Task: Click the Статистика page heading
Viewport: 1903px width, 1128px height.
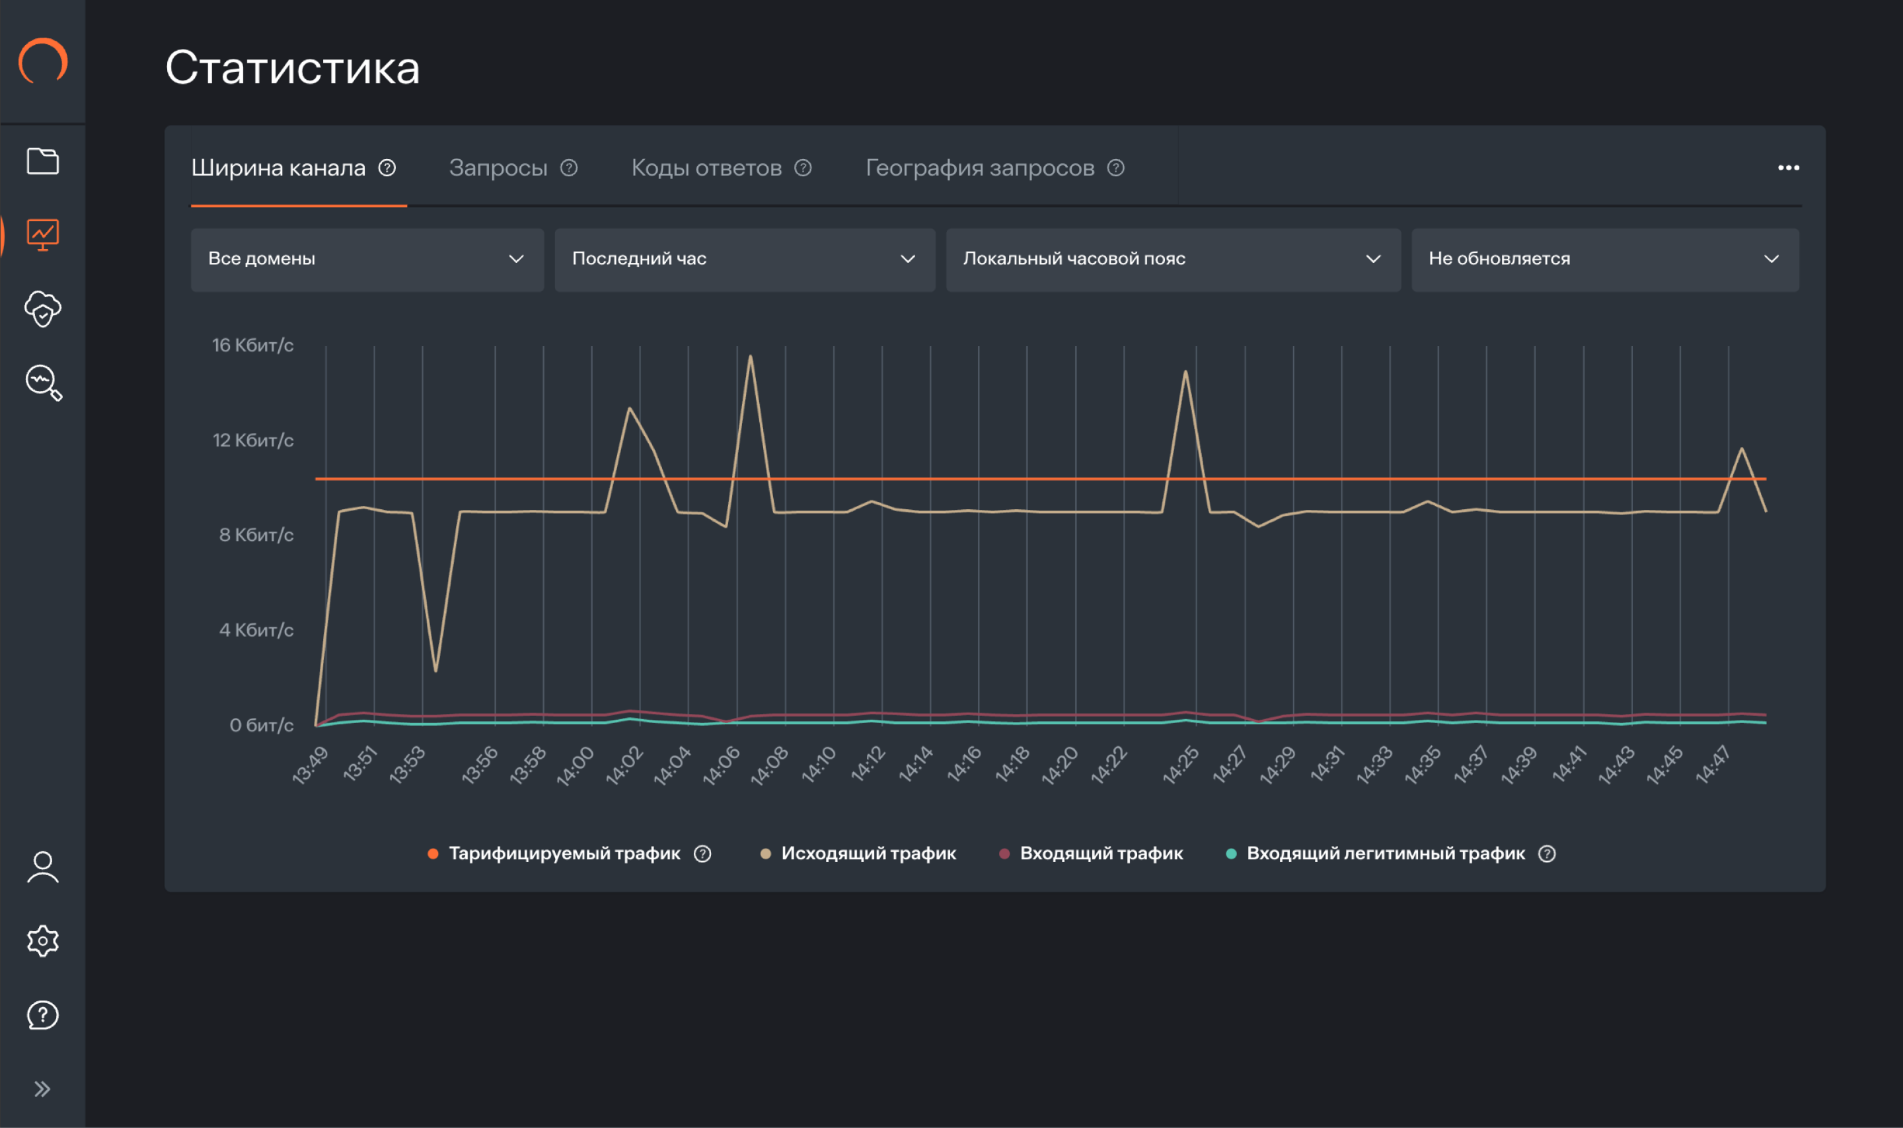Action: click(x=293, y=67)
